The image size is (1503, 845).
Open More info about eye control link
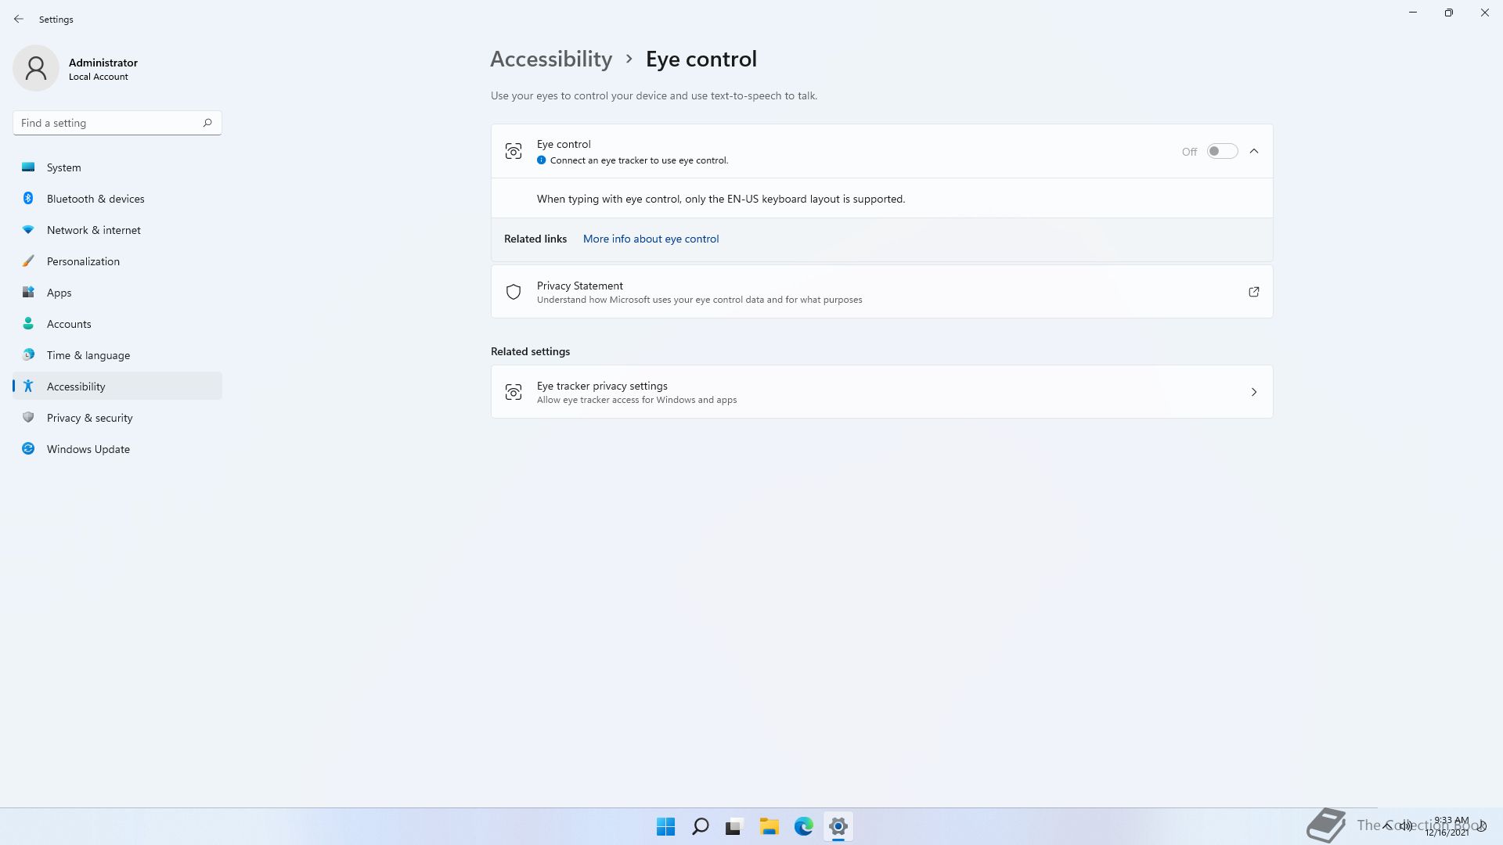651,239
